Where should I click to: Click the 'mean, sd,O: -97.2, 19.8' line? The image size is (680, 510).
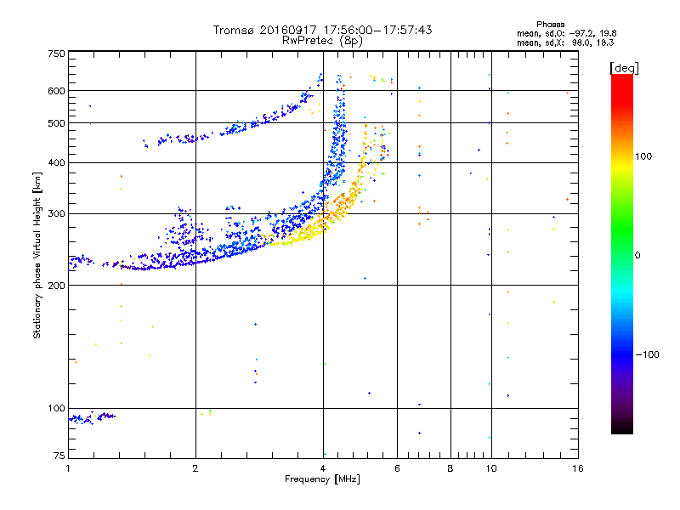[566, 33]
